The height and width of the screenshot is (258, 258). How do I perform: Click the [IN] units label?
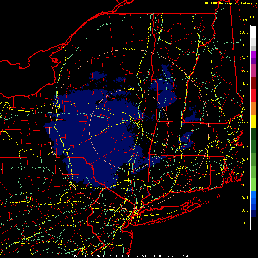[x=245, y=20]
